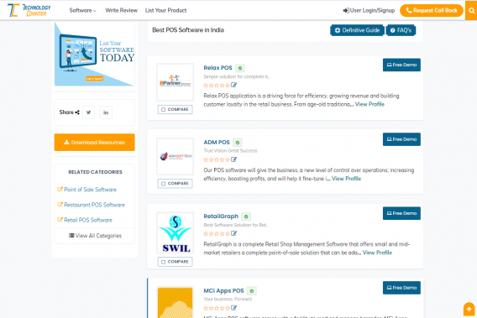The height and width of the screenshot is (318, 477).
Task: Share page via Twitter icon
Action: pyautogui.click(x=88, y=112)
